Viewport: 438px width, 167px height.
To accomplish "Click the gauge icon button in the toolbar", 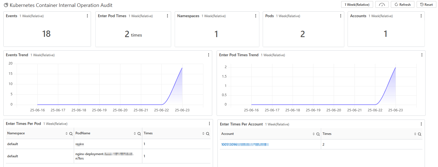I will [x=382, y=4].
